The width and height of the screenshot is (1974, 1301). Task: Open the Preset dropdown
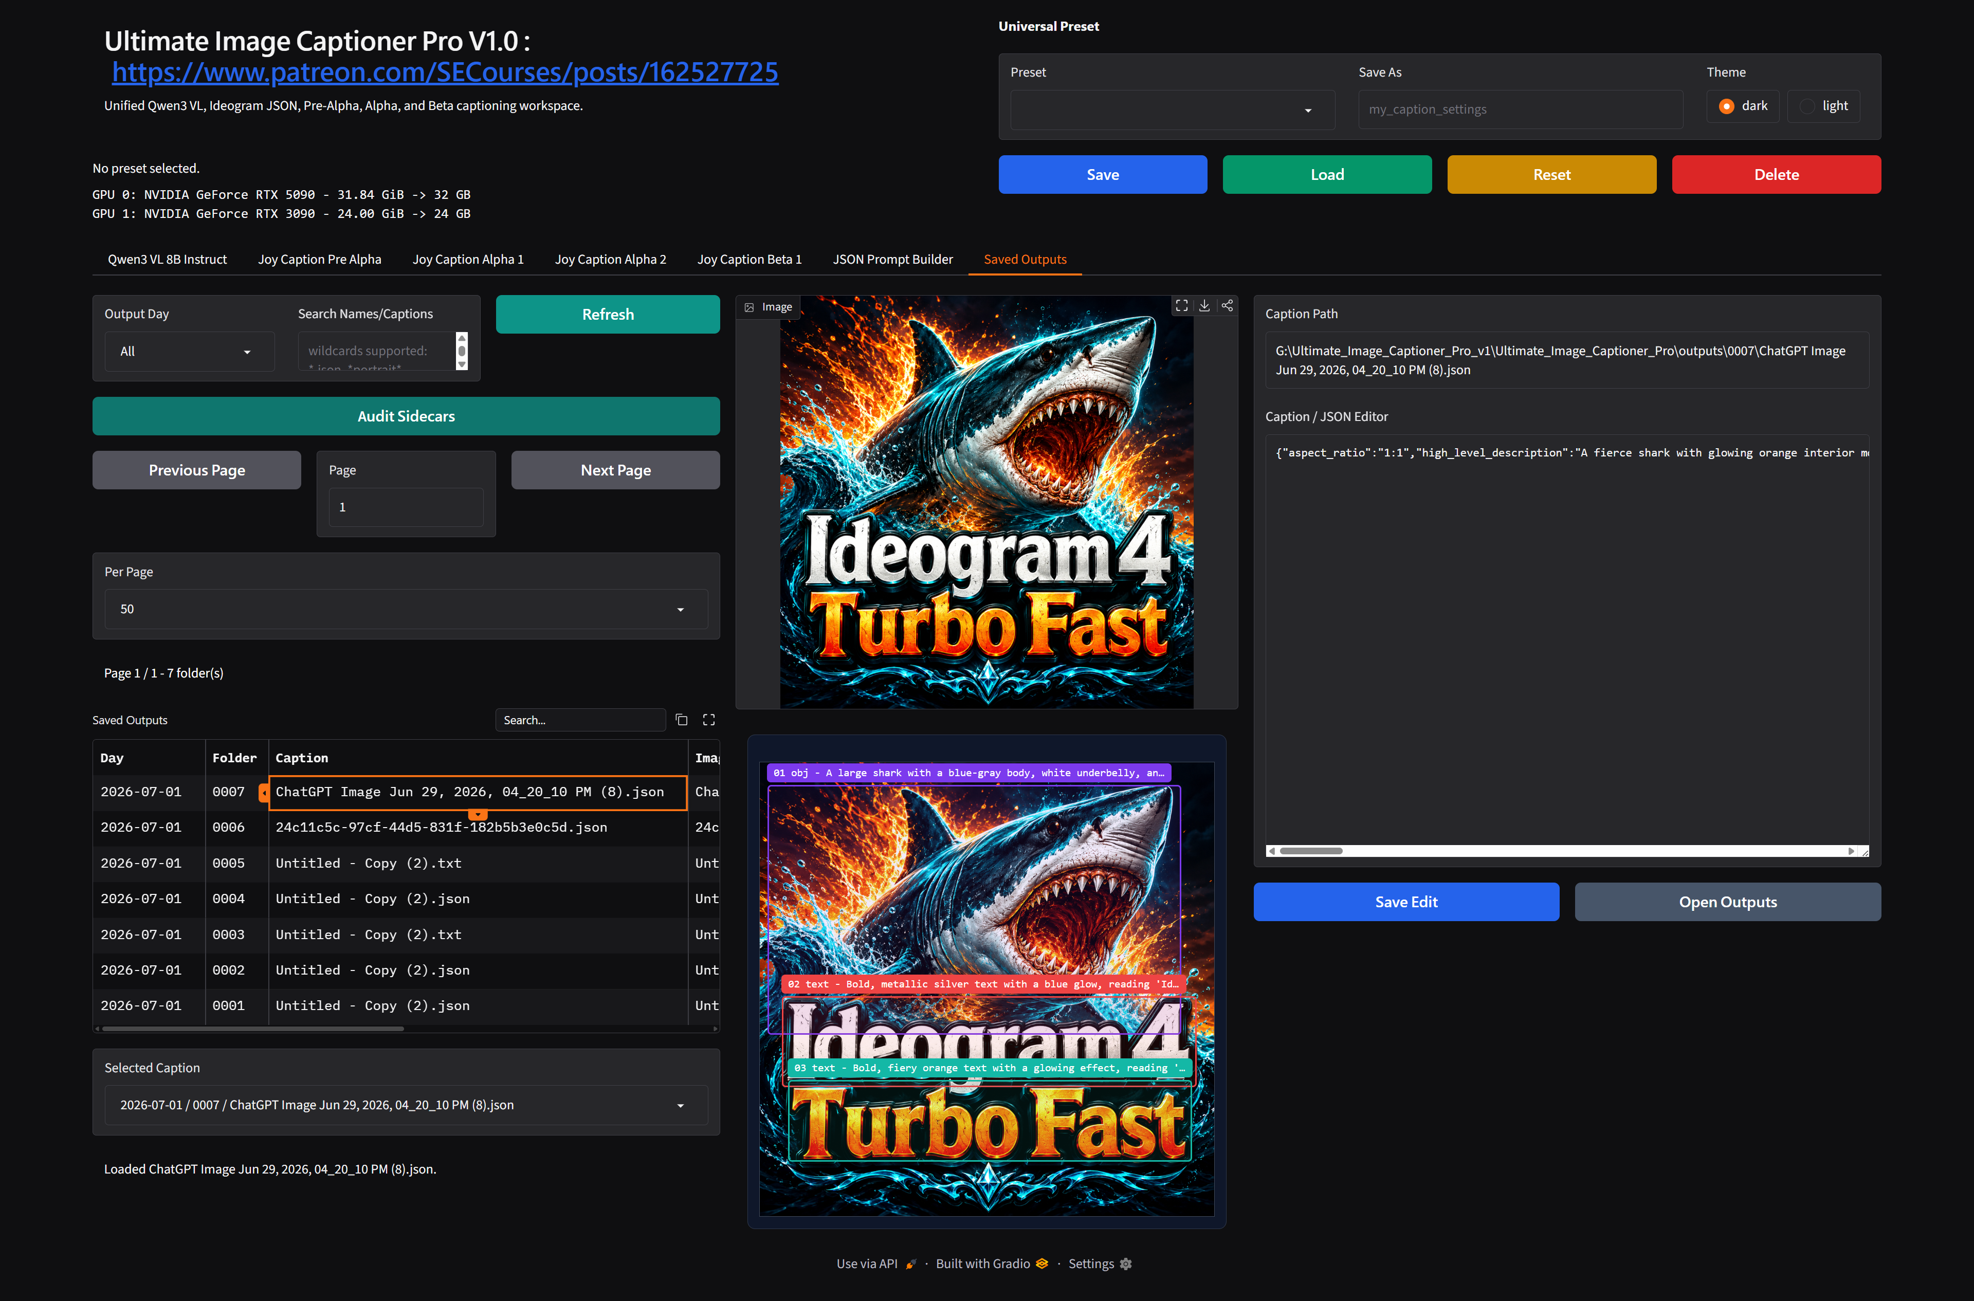coord(1173,109)
